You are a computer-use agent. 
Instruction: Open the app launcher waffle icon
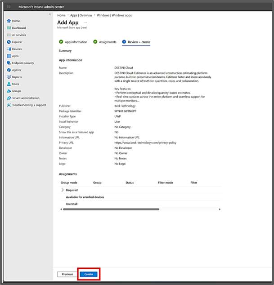point(9,7)
